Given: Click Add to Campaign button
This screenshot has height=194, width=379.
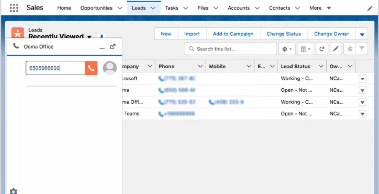Looking at the screenshot, I should (x=233, y=34).
